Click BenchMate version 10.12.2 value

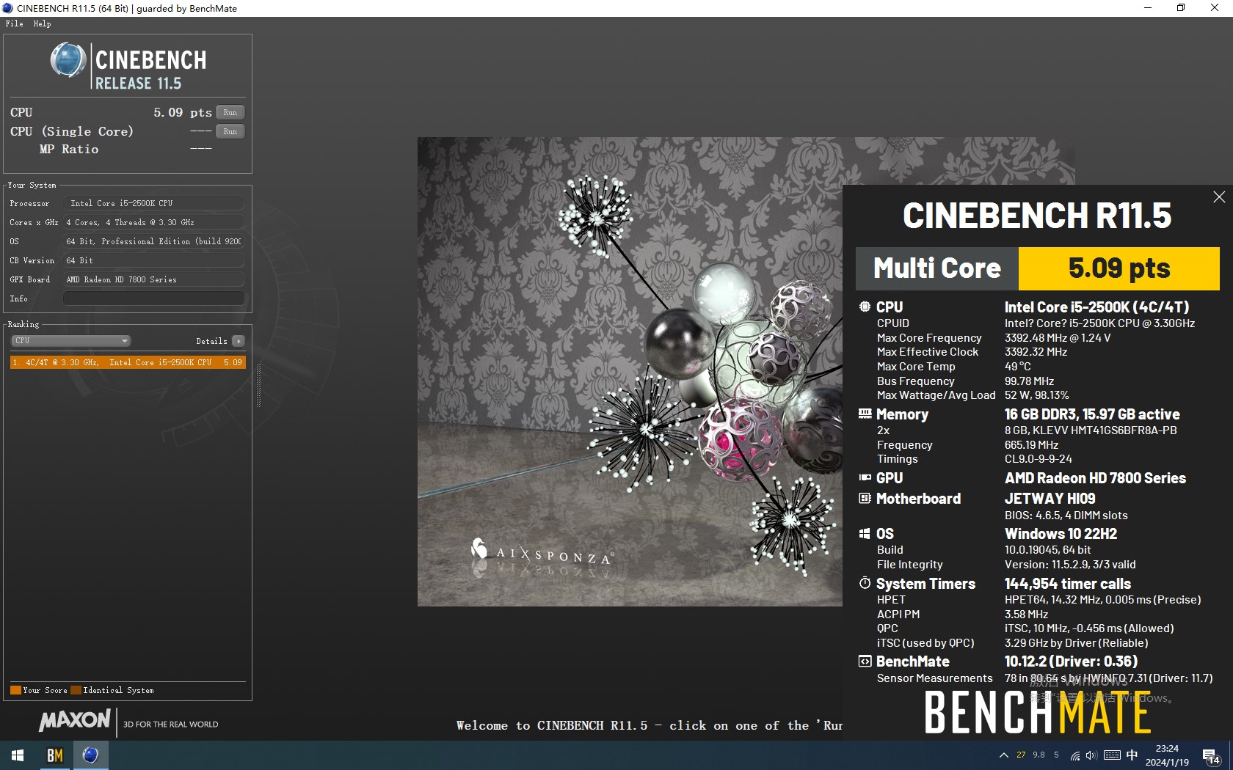click(1071, 661)
